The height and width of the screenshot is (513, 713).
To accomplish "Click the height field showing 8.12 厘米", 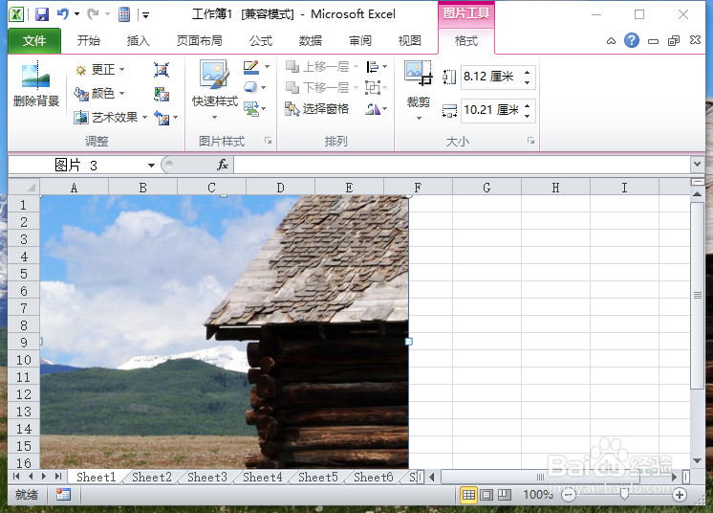I will (491, 77).
